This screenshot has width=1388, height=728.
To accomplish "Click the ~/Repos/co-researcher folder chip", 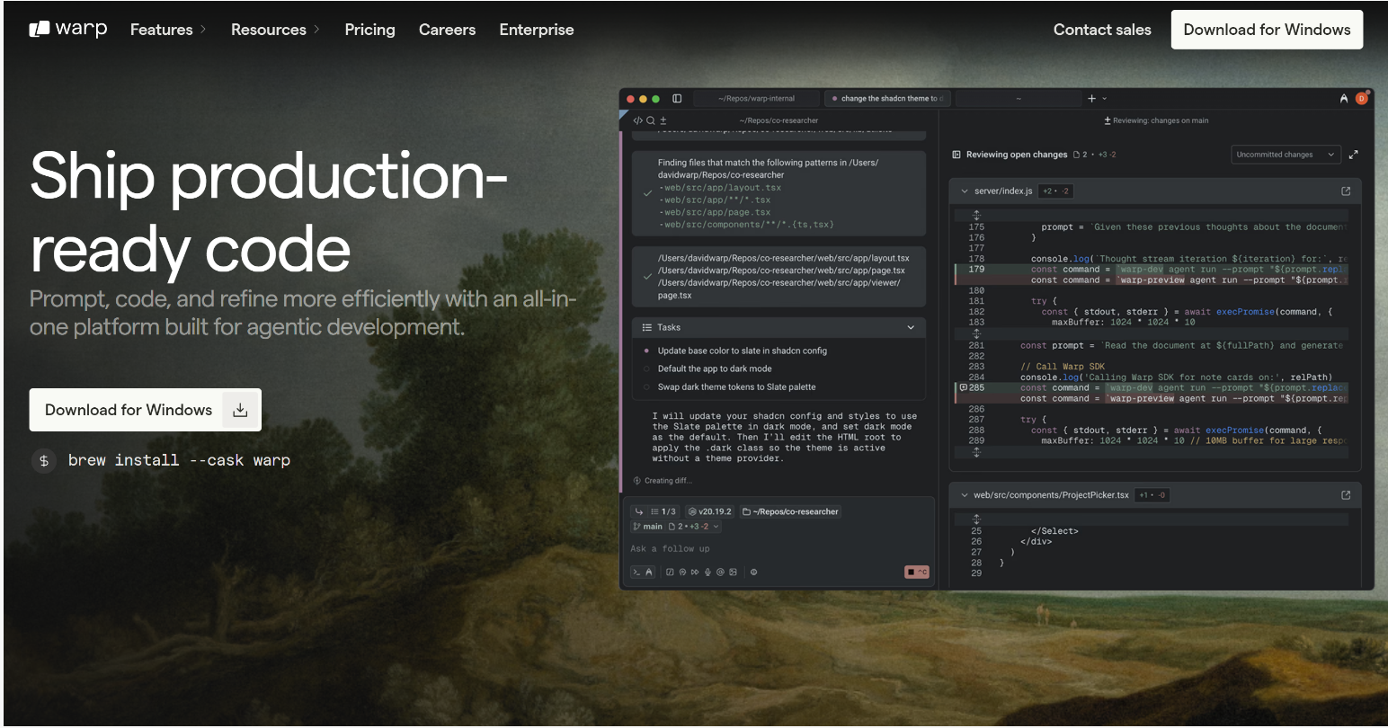I will point(790,511).
